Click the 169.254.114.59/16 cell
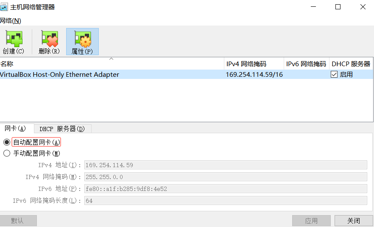 pos(254,75)
